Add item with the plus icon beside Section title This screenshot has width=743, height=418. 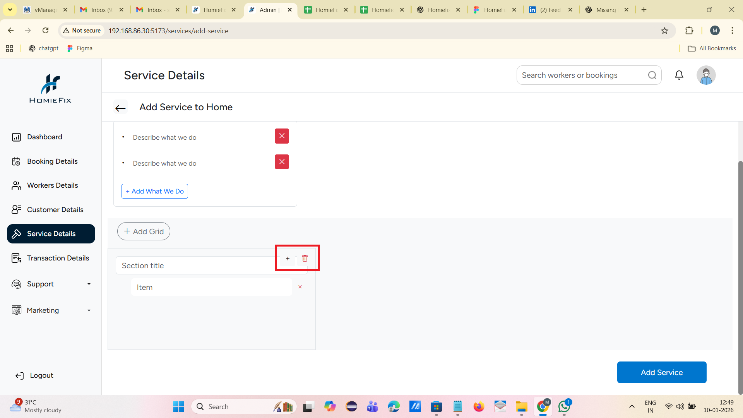pos(288,259)
